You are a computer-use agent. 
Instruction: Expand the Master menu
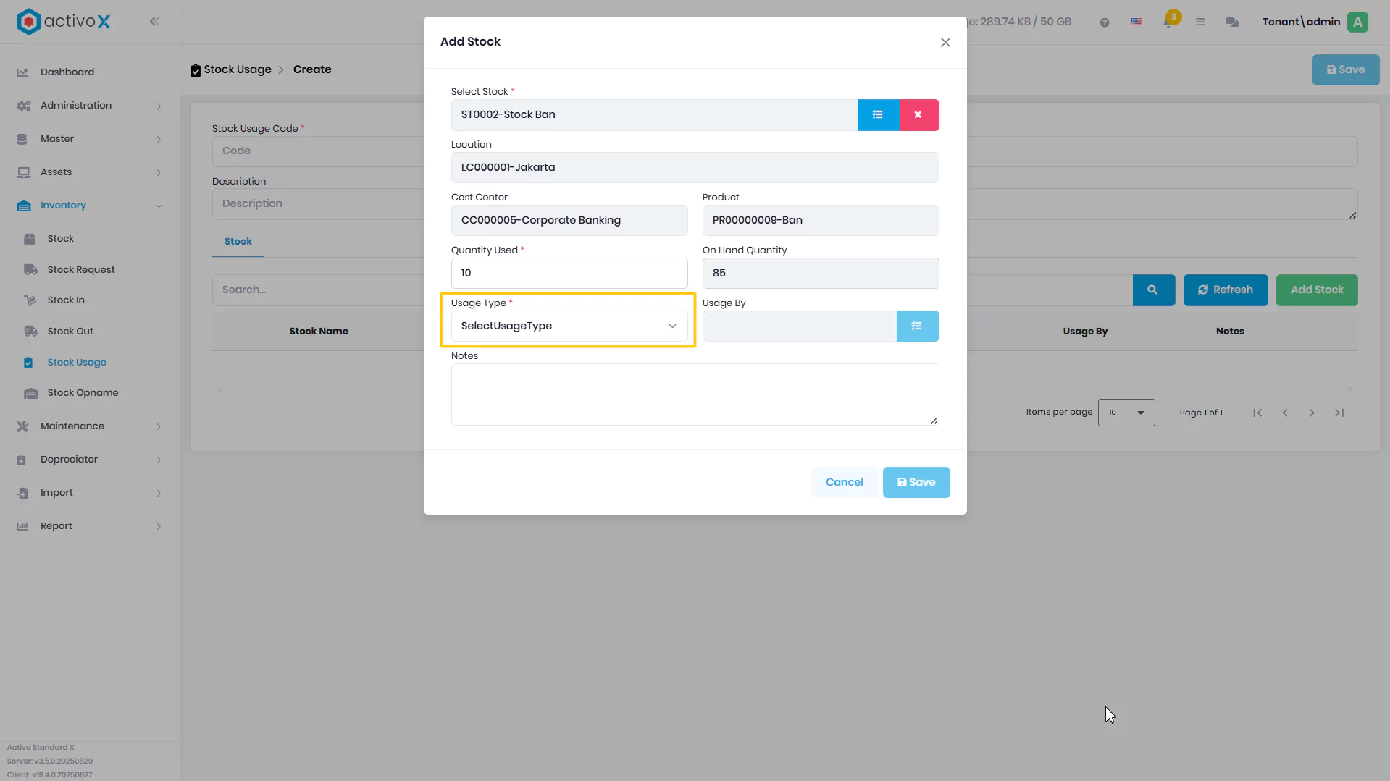tap(90, 139)
